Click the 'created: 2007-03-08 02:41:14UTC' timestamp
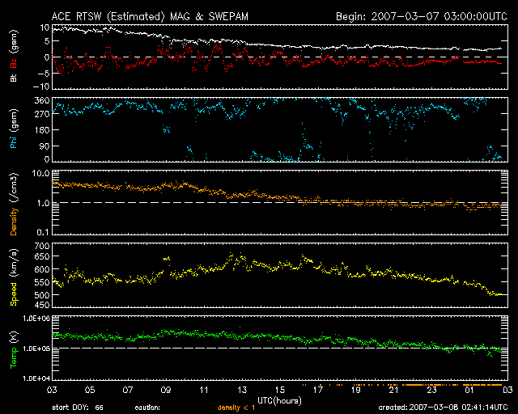This screenshot has height=414, width=518. 443,408
